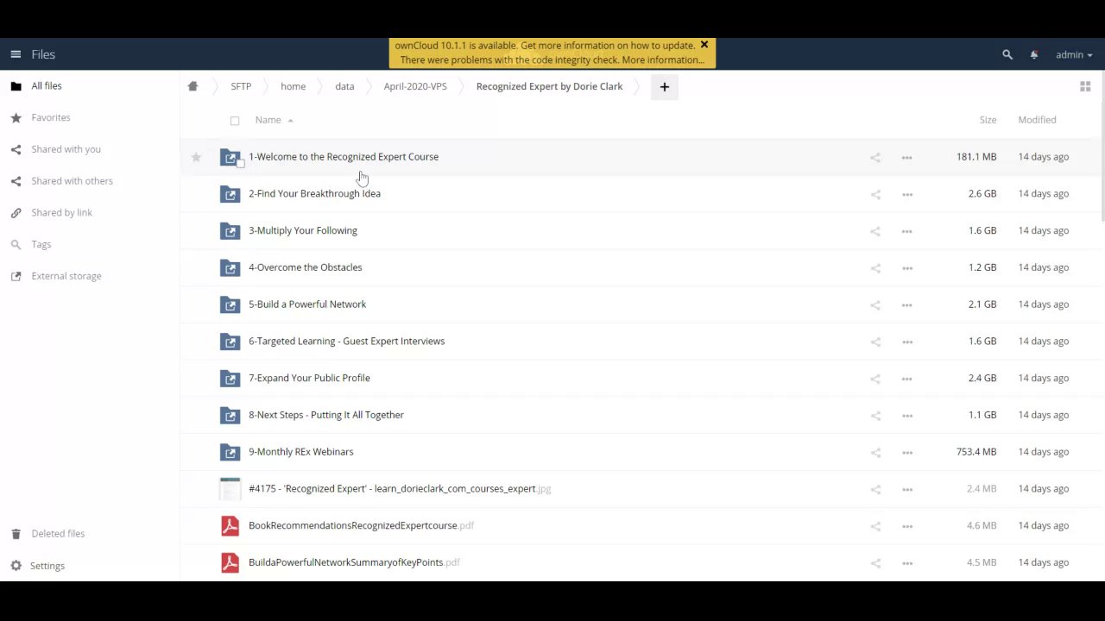Click the new file plus button
Screen dimensions: 1105x621
point(664,86)
